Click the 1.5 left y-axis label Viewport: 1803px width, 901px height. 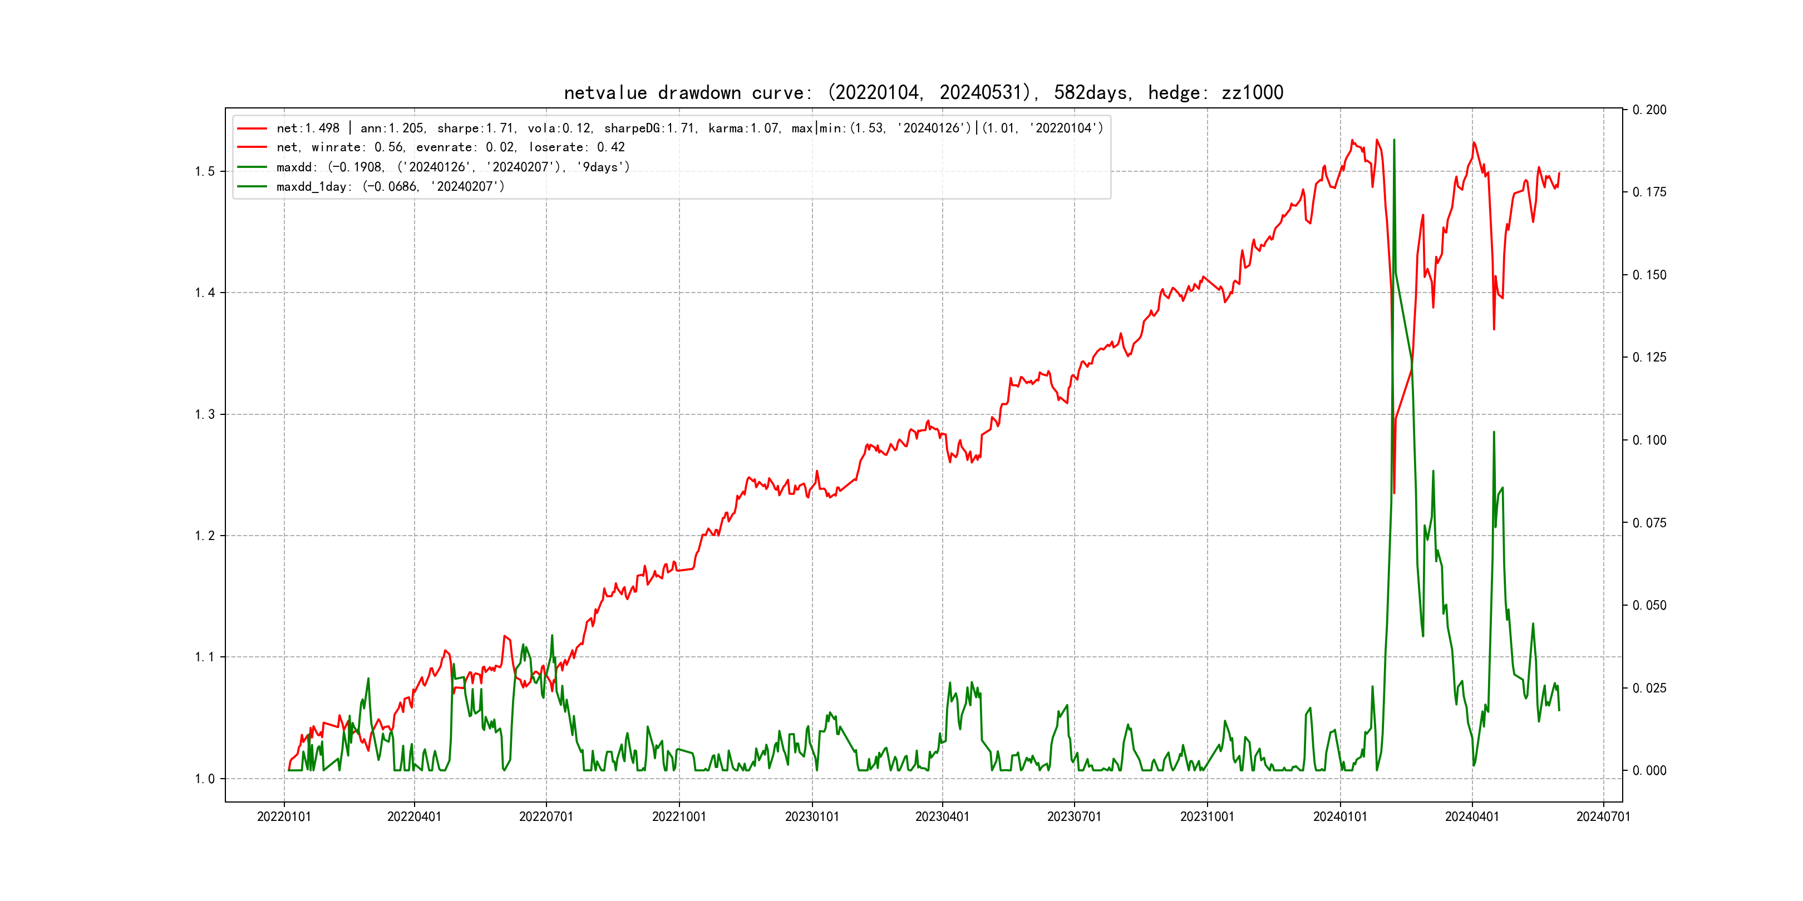[x=204, y=172]
